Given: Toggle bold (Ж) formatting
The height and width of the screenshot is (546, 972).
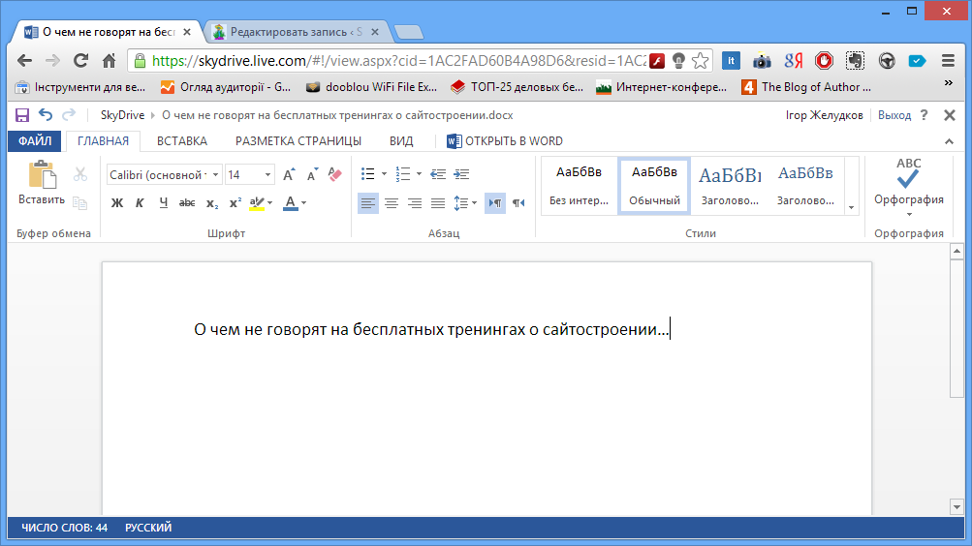Looking at the screenshot, I should (117, 203).
